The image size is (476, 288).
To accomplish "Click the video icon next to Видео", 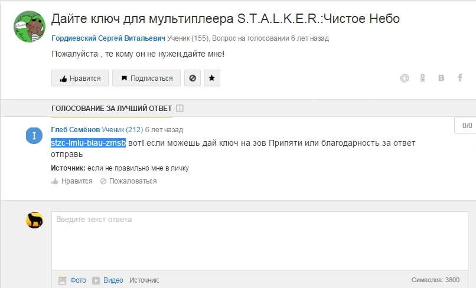I will pyautogui.click(x=96, y=280).
